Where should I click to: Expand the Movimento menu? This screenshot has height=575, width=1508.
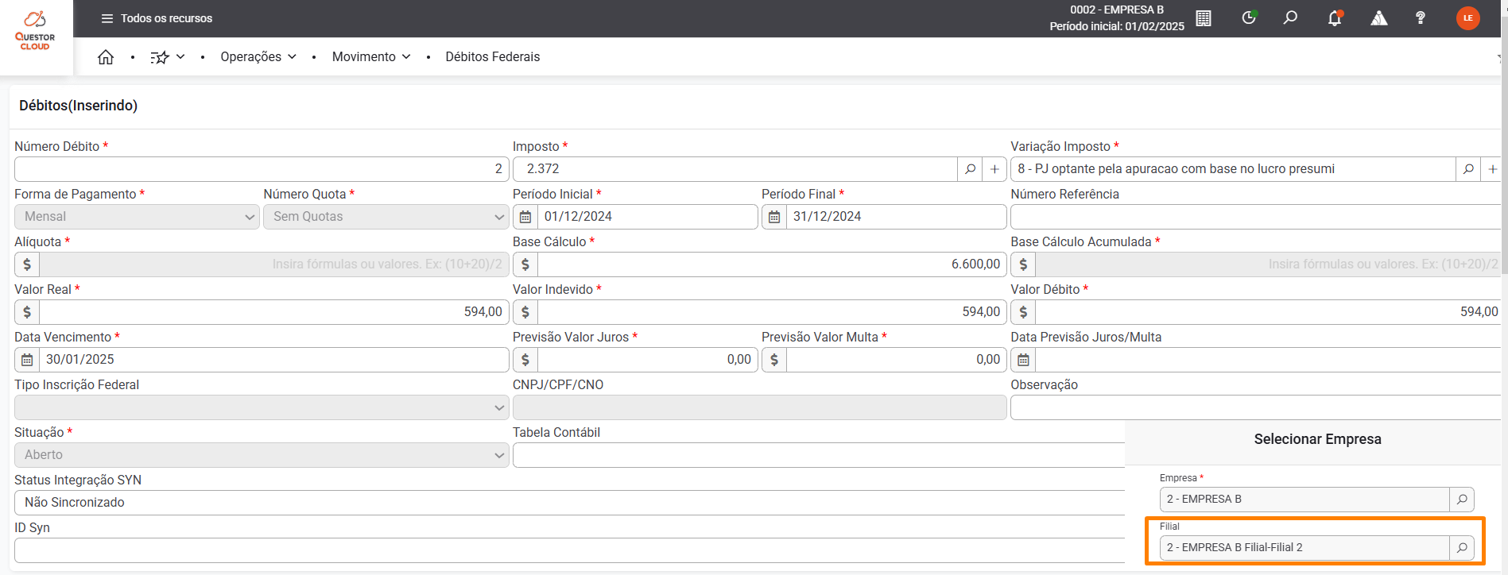(x=371, y=57)
